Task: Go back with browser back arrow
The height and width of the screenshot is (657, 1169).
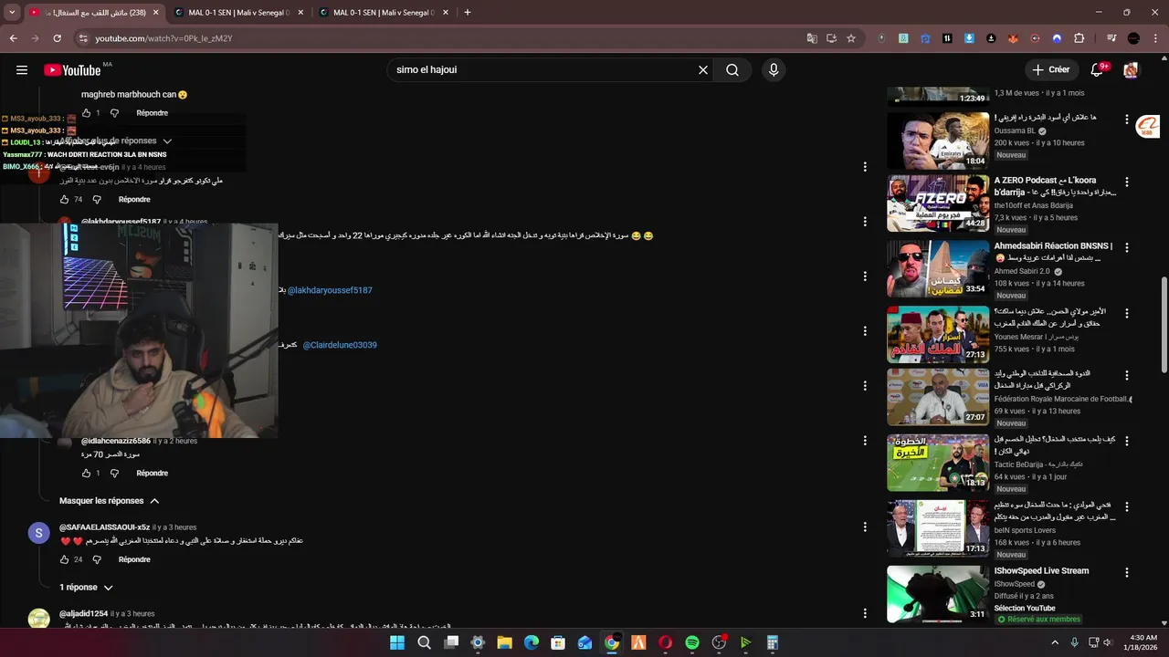Action: point(13,38)
